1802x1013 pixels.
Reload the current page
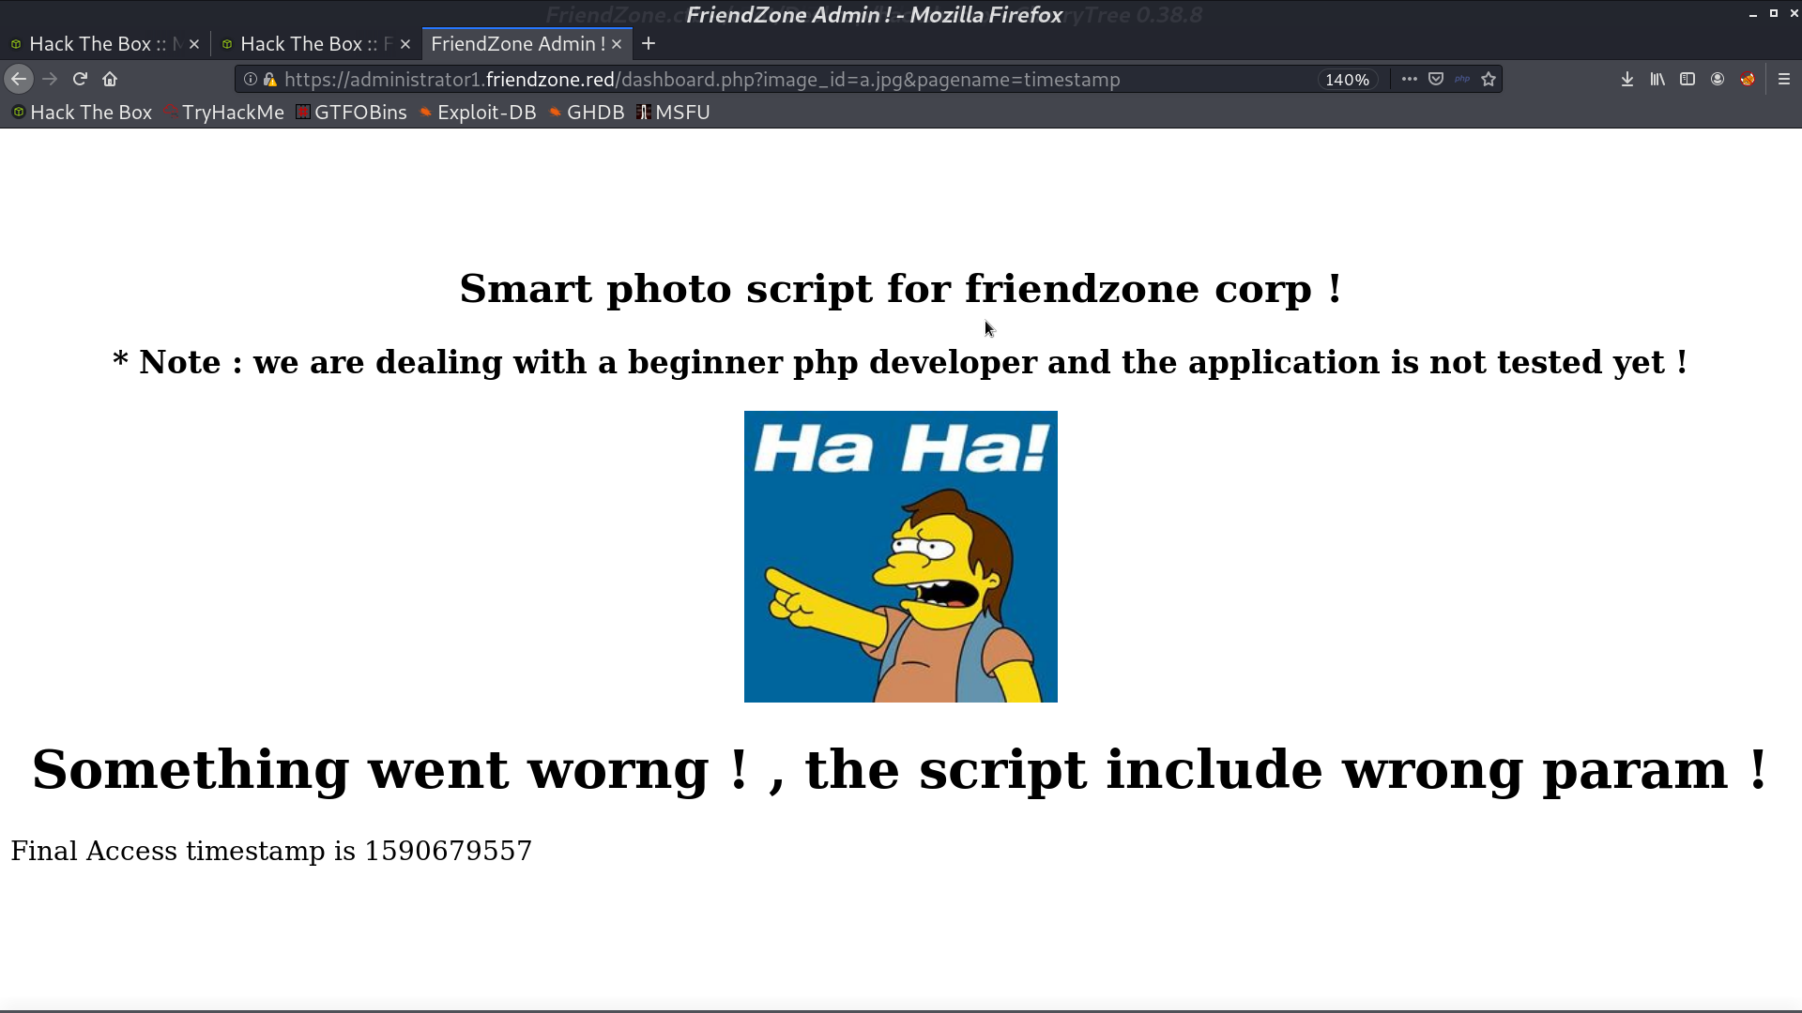point(80,80)
